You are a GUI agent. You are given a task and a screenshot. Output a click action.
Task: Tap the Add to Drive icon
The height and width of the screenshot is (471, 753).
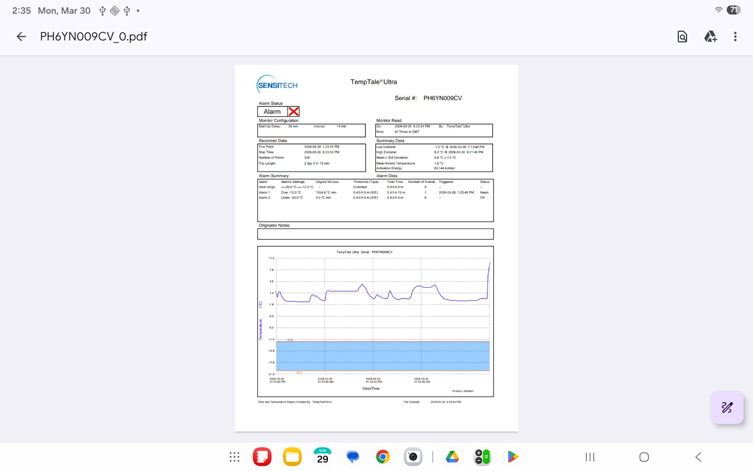pos(710,37)
